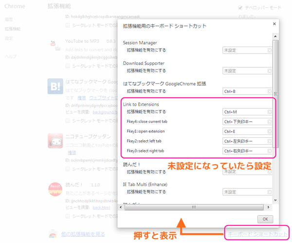This screenshot has width=292, height=243.
Task: Clear the Ctrl+M shortcut with its X
Action: tap(270, 112)
